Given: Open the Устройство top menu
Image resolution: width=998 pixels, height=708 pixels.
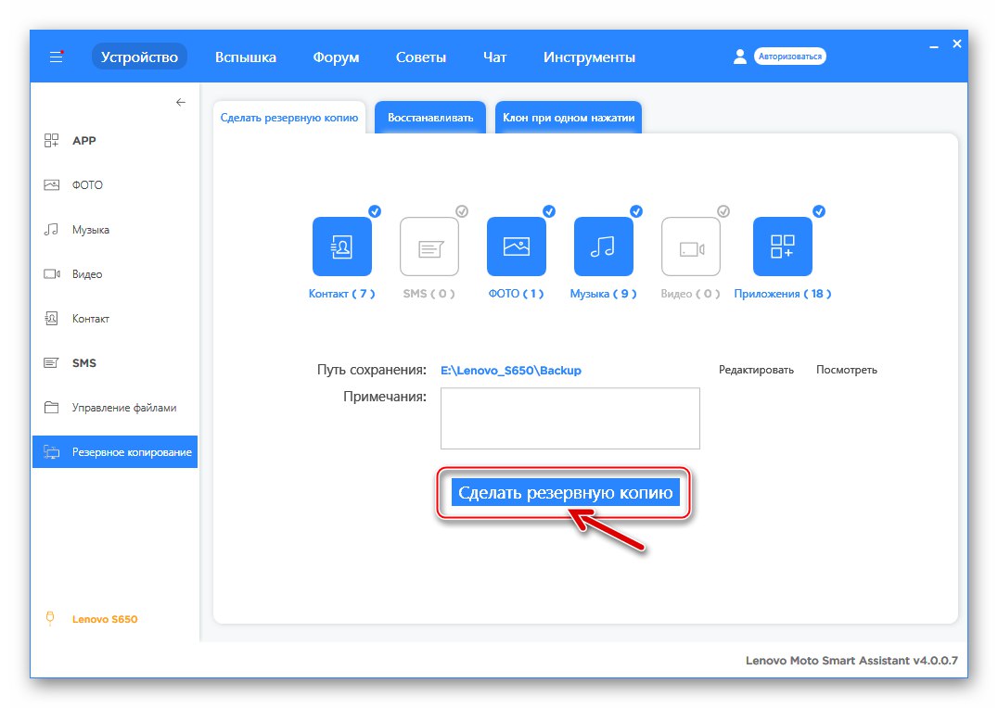Looking at the screenshot, I should [139, 57].
